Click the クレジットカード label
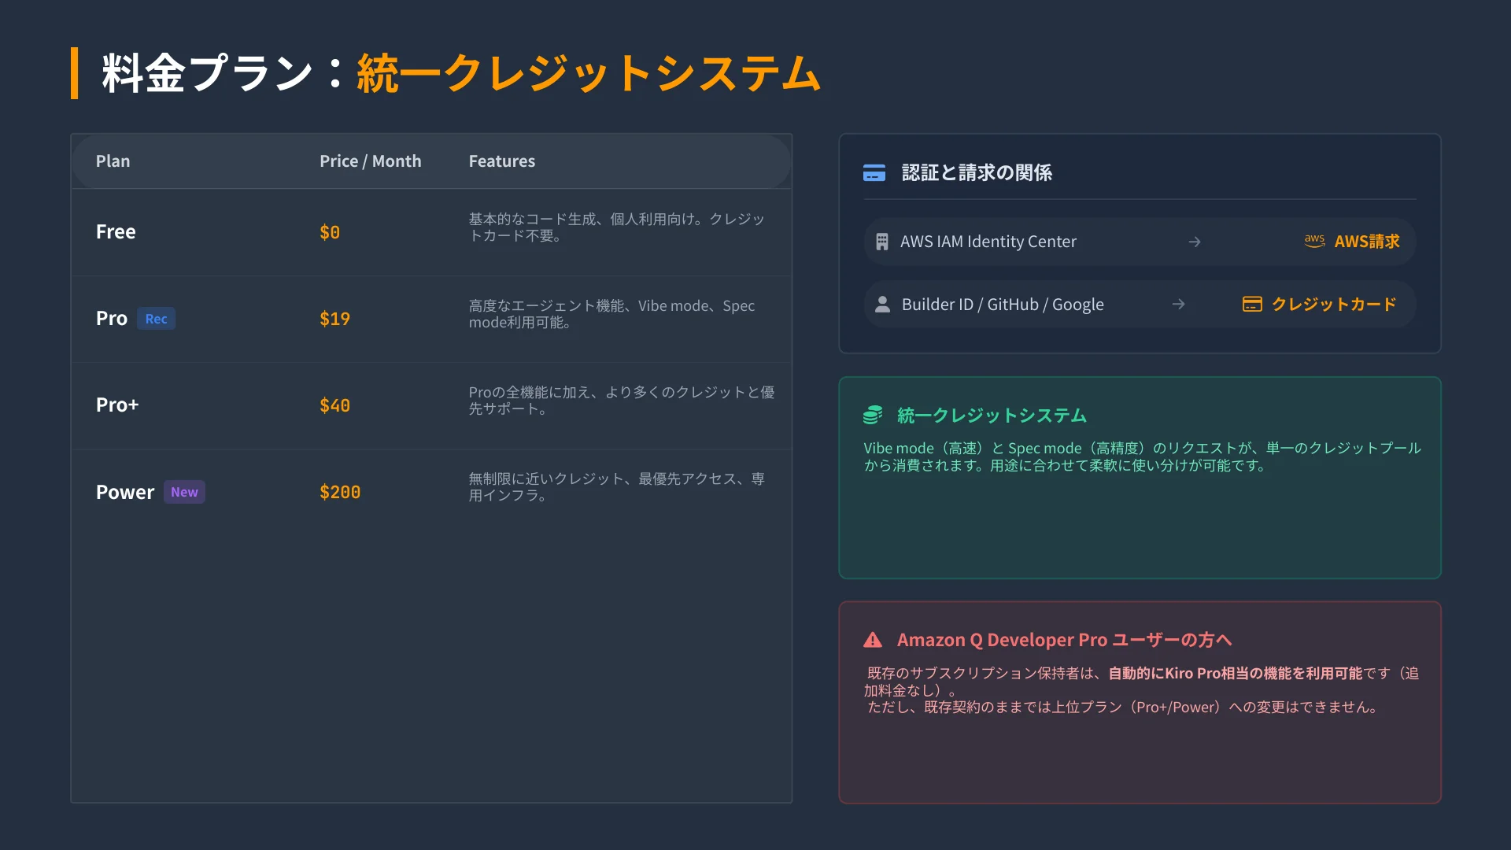This screenshot has width=1511, height=850. pyautogui.click(x=1334, y=305)
